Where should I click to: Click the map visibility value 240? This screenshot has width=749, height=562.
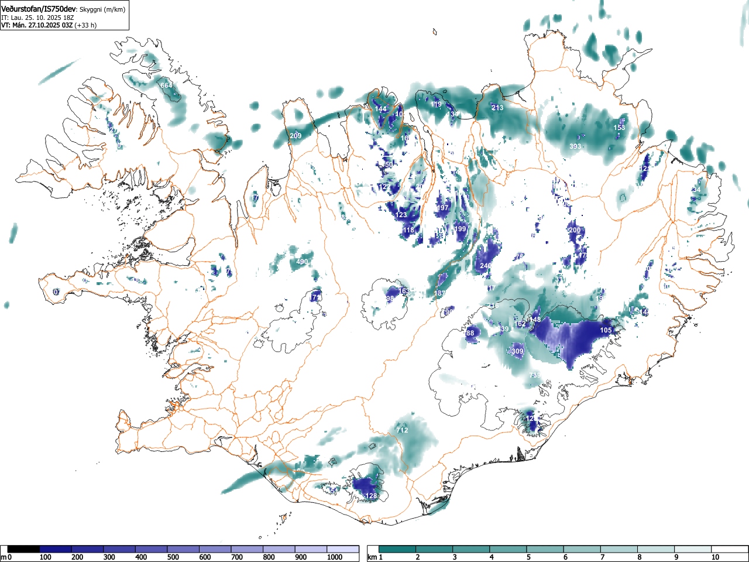(x=485, y=266)
